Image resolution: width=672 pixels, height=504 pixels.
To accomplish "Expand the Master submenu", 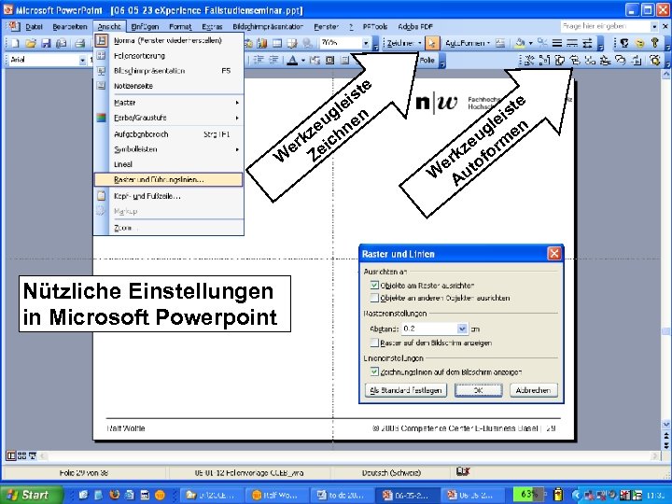I will coord(237,103).
